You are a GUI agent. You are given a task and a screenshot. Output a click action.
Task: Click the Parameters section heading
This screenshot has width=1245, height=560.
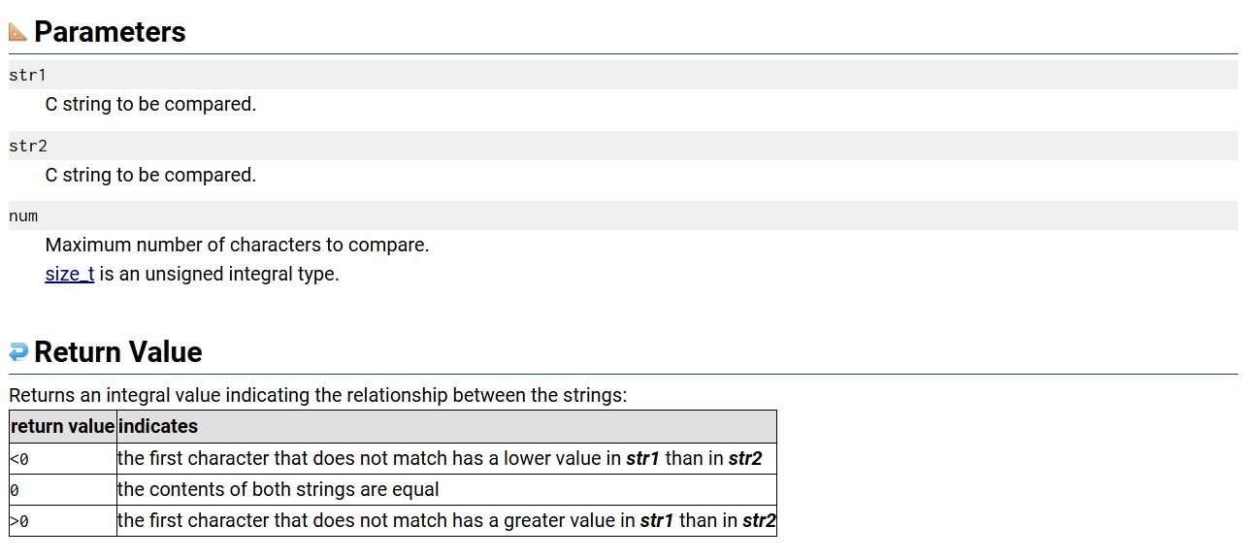[x=110, y=32]
